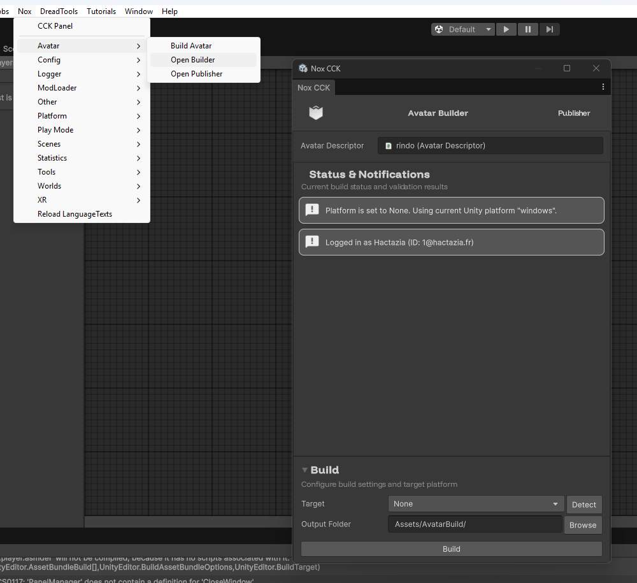
Task: Click the Play button in the toolbar
Action: [506, 29]
